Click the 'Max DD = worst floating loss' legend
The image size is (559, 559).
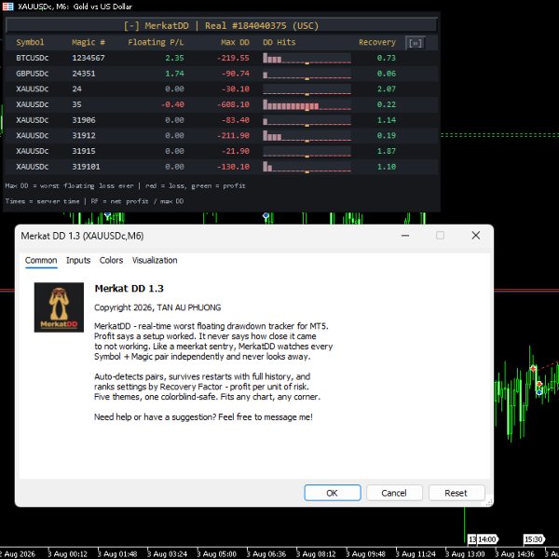point(125,185)
